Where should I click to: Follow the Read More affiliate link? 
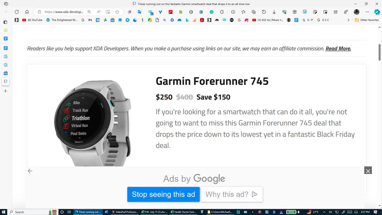(x=338, y=49)
